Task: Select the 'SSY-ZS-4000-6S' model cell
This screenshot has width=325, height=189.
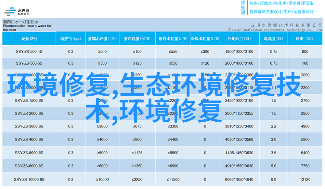Action: pos(29,140)
